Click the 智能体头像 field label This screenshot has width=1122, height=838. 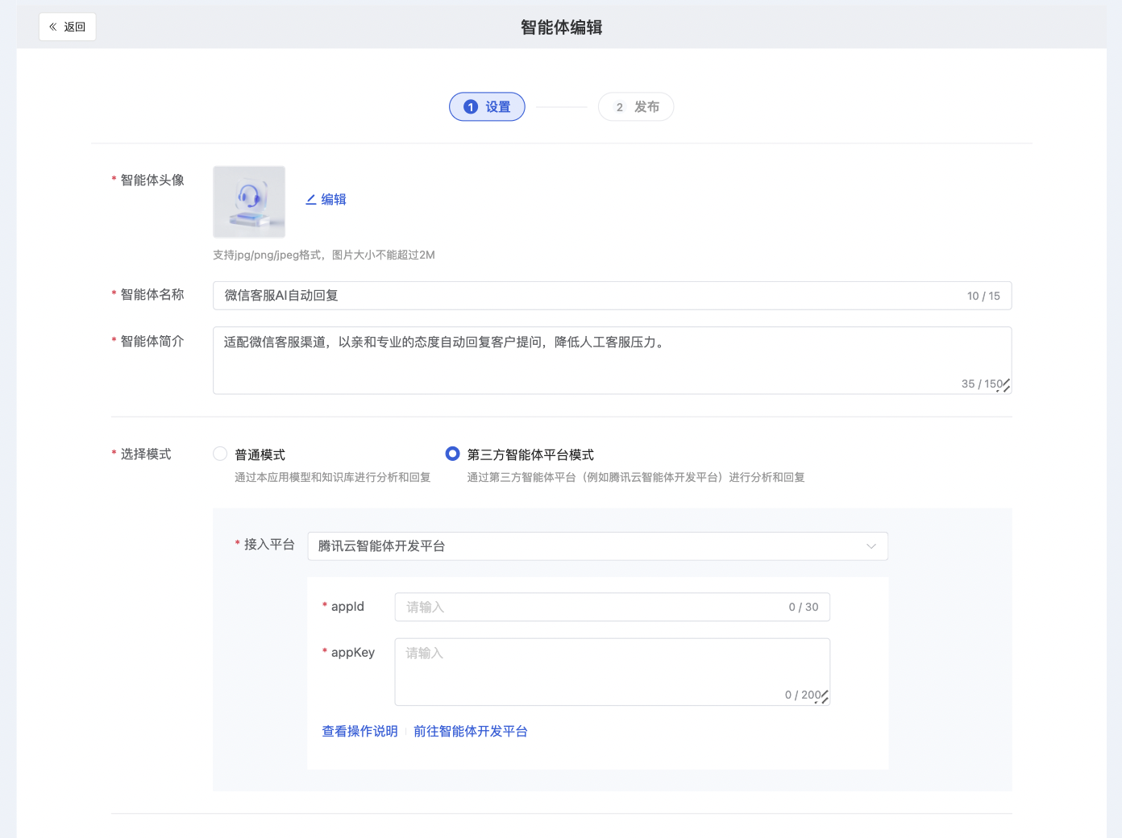pyautogui.click(x=152, y=180)
